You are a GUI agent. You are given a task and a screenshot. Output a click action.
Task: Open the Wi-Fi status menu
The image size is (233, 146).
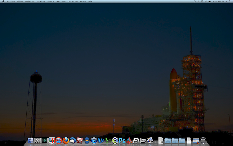(x=202, y=1)
